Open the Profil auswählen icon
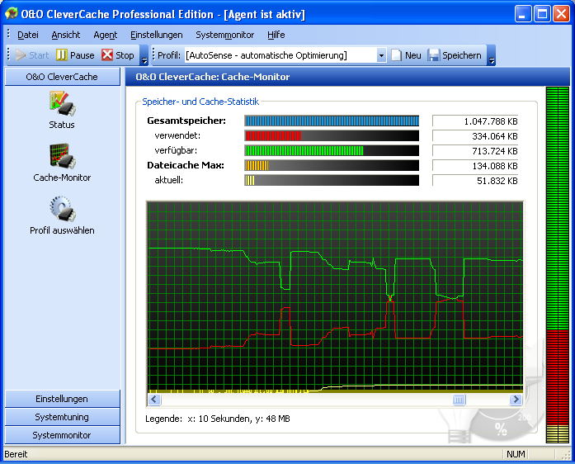The image size is (575, 464). [62, 209]
